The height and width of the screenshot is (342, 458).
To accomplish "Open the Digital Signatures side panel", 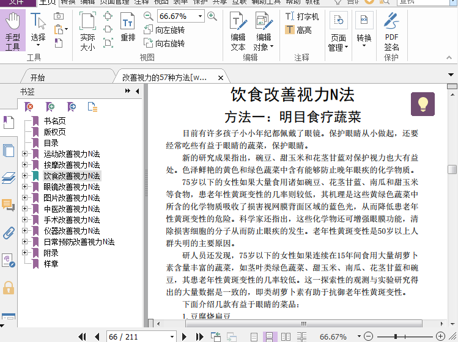I will (x=9, y=261).
